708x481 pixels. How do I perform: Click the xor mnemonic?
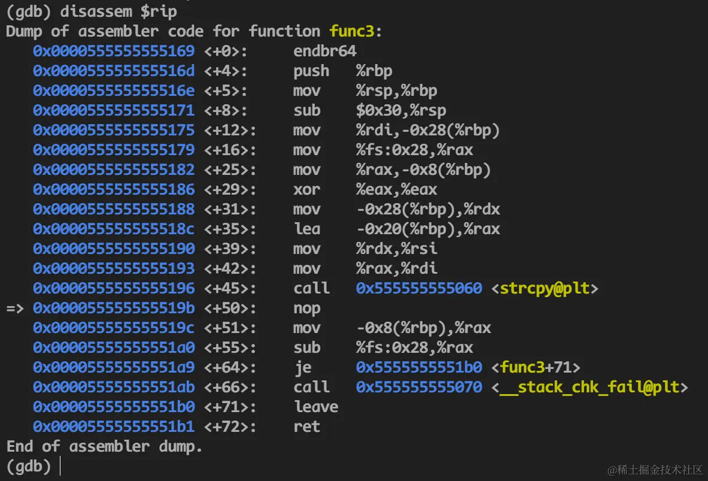[306, 189]
